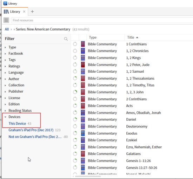This screenshot has height=179, width=193.
Task: Collapse the Devices filter section
Action: pos(5,117)
